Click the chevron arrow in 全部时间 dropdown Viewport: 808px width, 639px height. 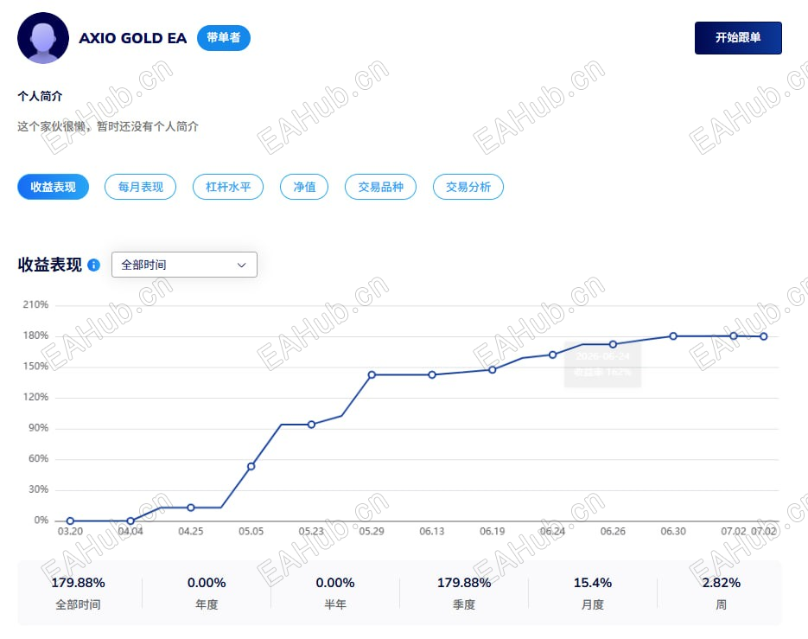[241, 265]
